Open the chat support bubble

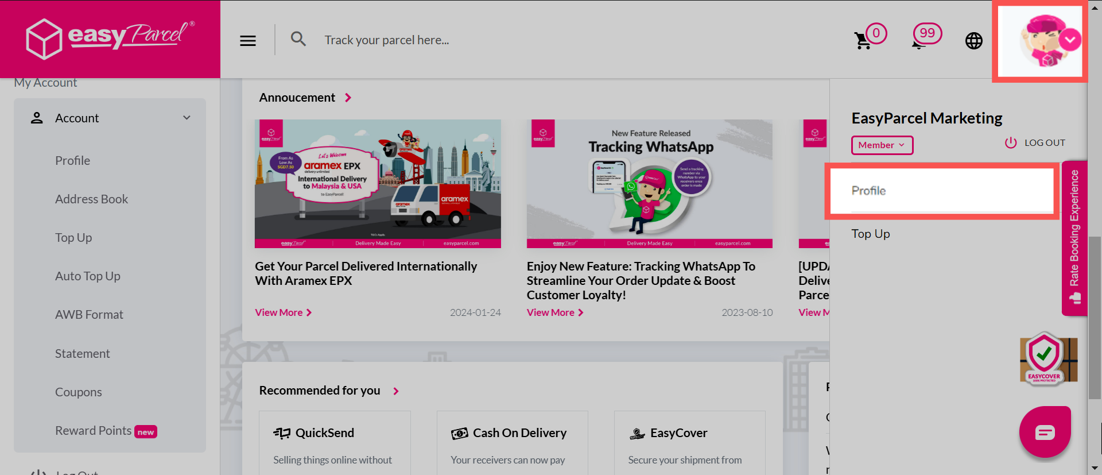tap(1045, 432)
